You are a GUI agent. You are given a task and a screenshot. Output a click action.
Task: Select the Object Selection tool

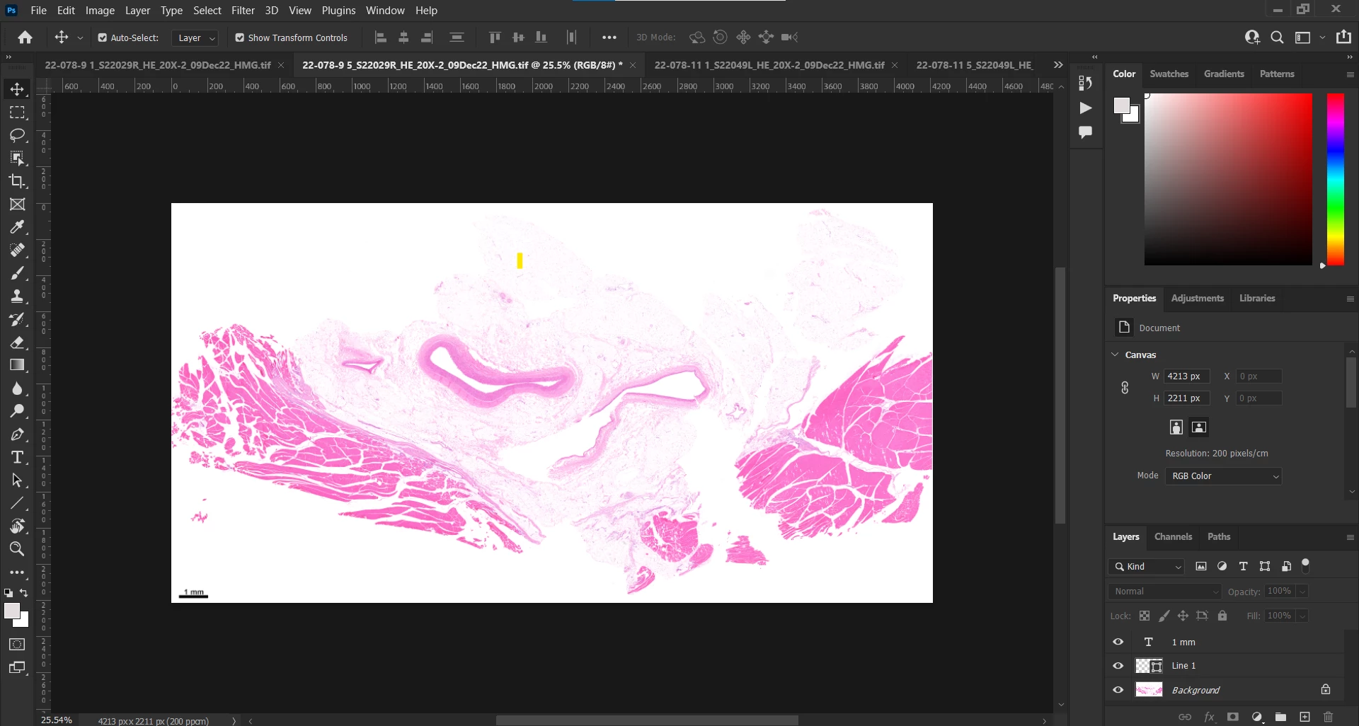click(x=17, y=158)
